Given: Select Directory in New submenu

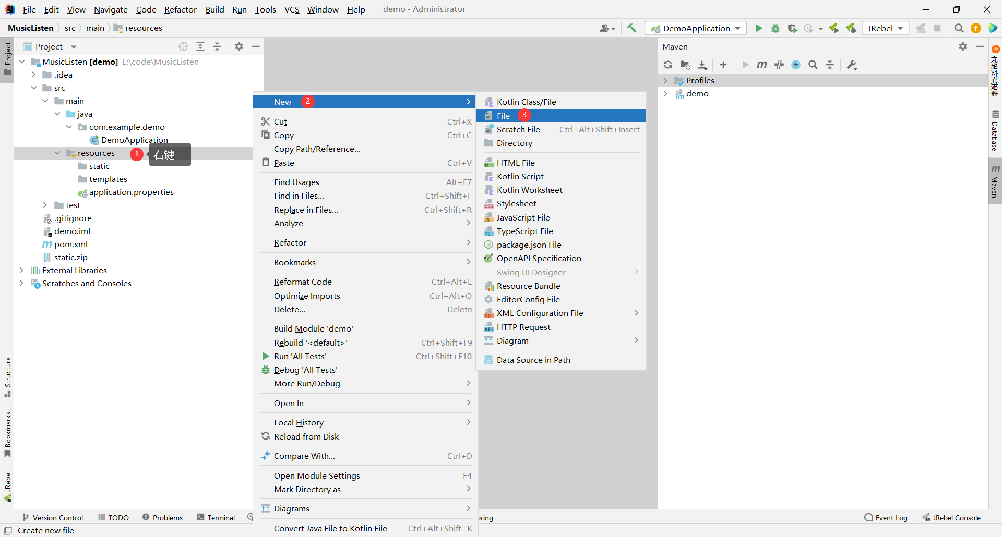Looking at the screenshot, I should click(x=561, y=143).
